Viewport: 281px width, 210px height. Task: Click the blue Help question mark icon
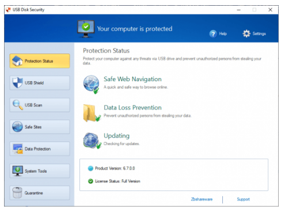[213, 34]
